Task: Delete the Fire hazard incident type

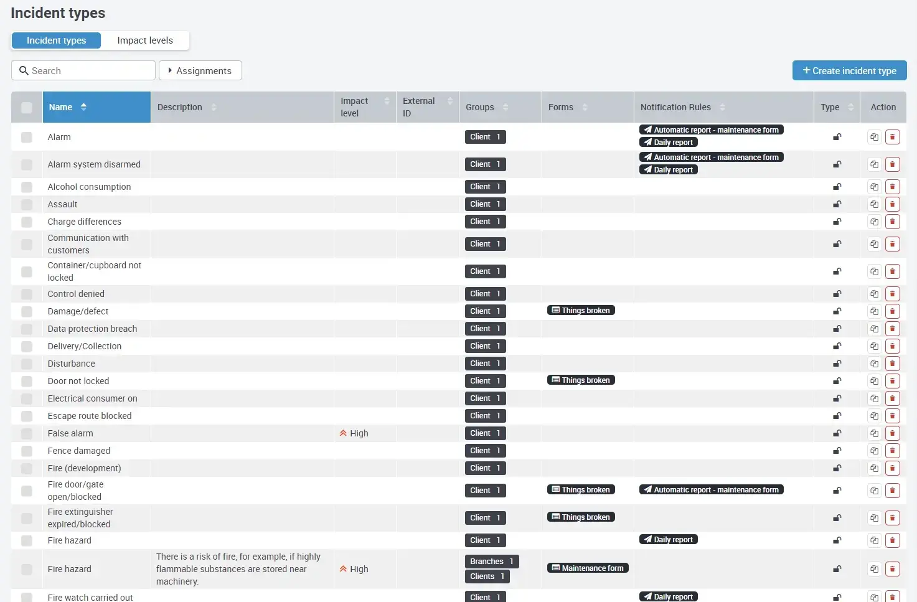Action: (893, 540)
